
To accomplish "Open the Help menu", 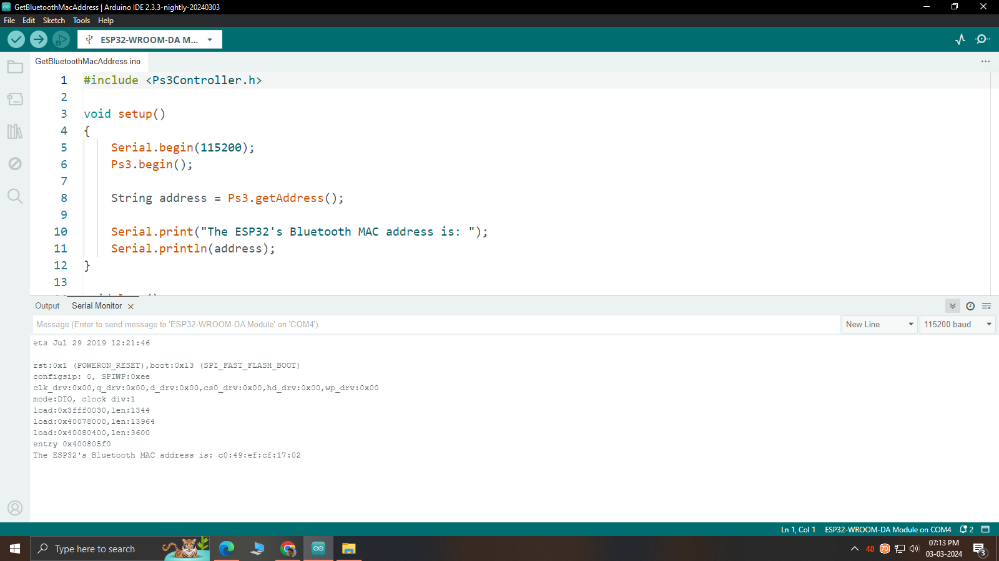I will coord(106,21).
